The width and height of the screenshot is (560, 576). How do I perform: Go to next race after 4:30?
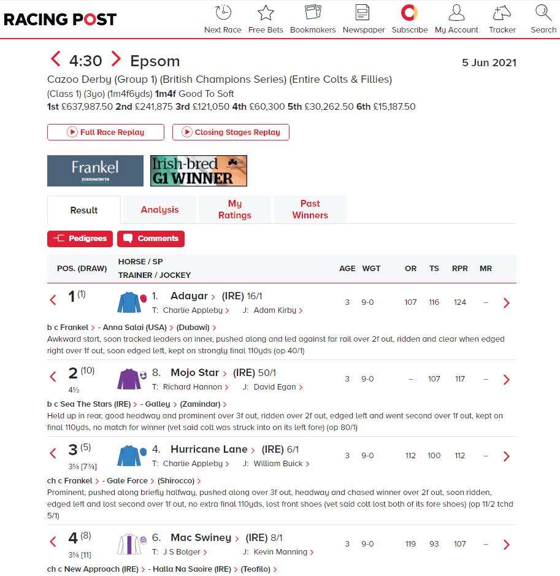click(116, 59)
